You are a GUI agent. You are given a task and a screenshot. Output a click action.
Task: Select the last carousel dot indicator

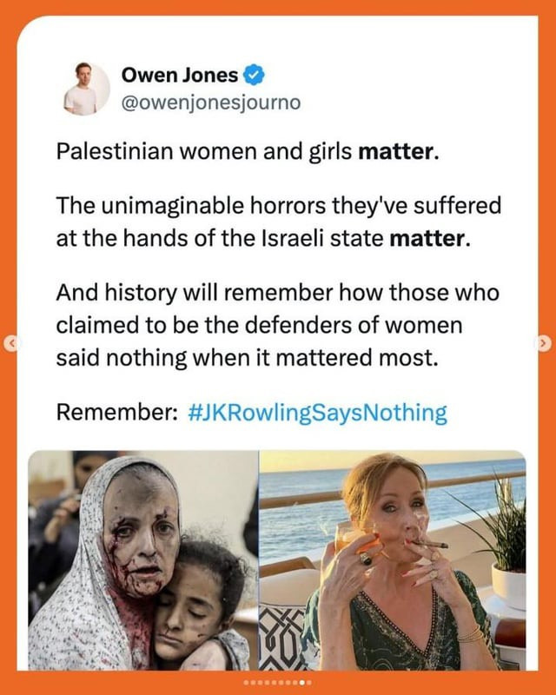309,683
